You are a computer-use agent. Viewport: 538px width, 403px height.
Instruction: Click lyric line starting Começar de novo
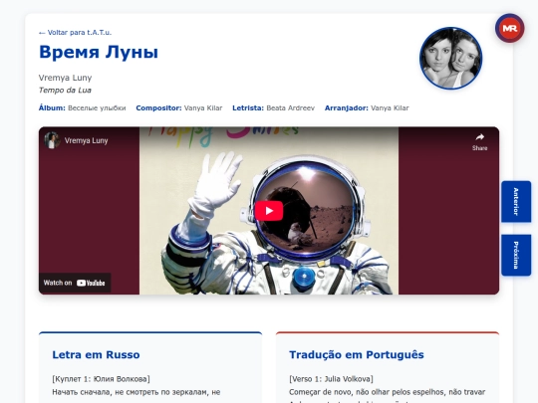387,392
